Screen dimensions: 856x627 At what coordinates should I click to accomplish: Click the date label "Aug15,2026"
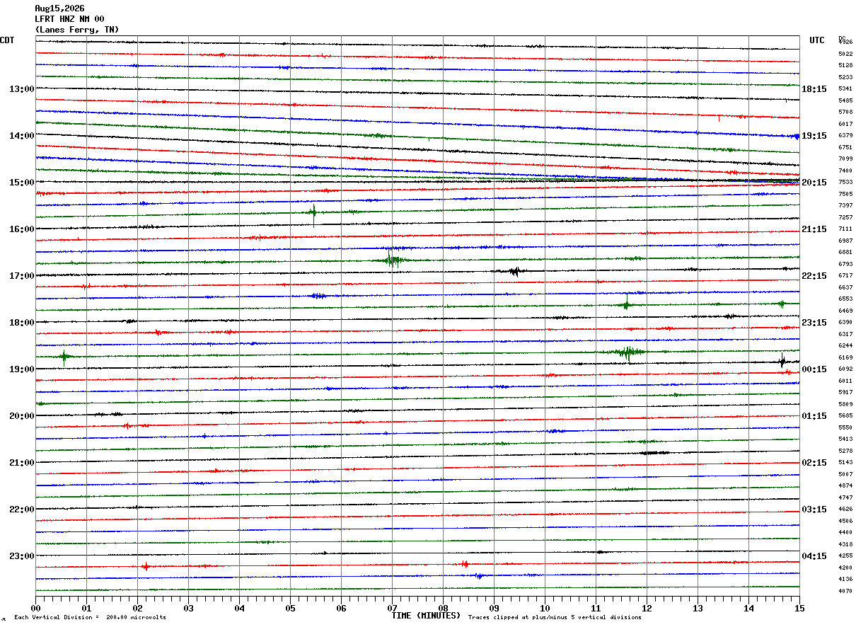point(59,8)
